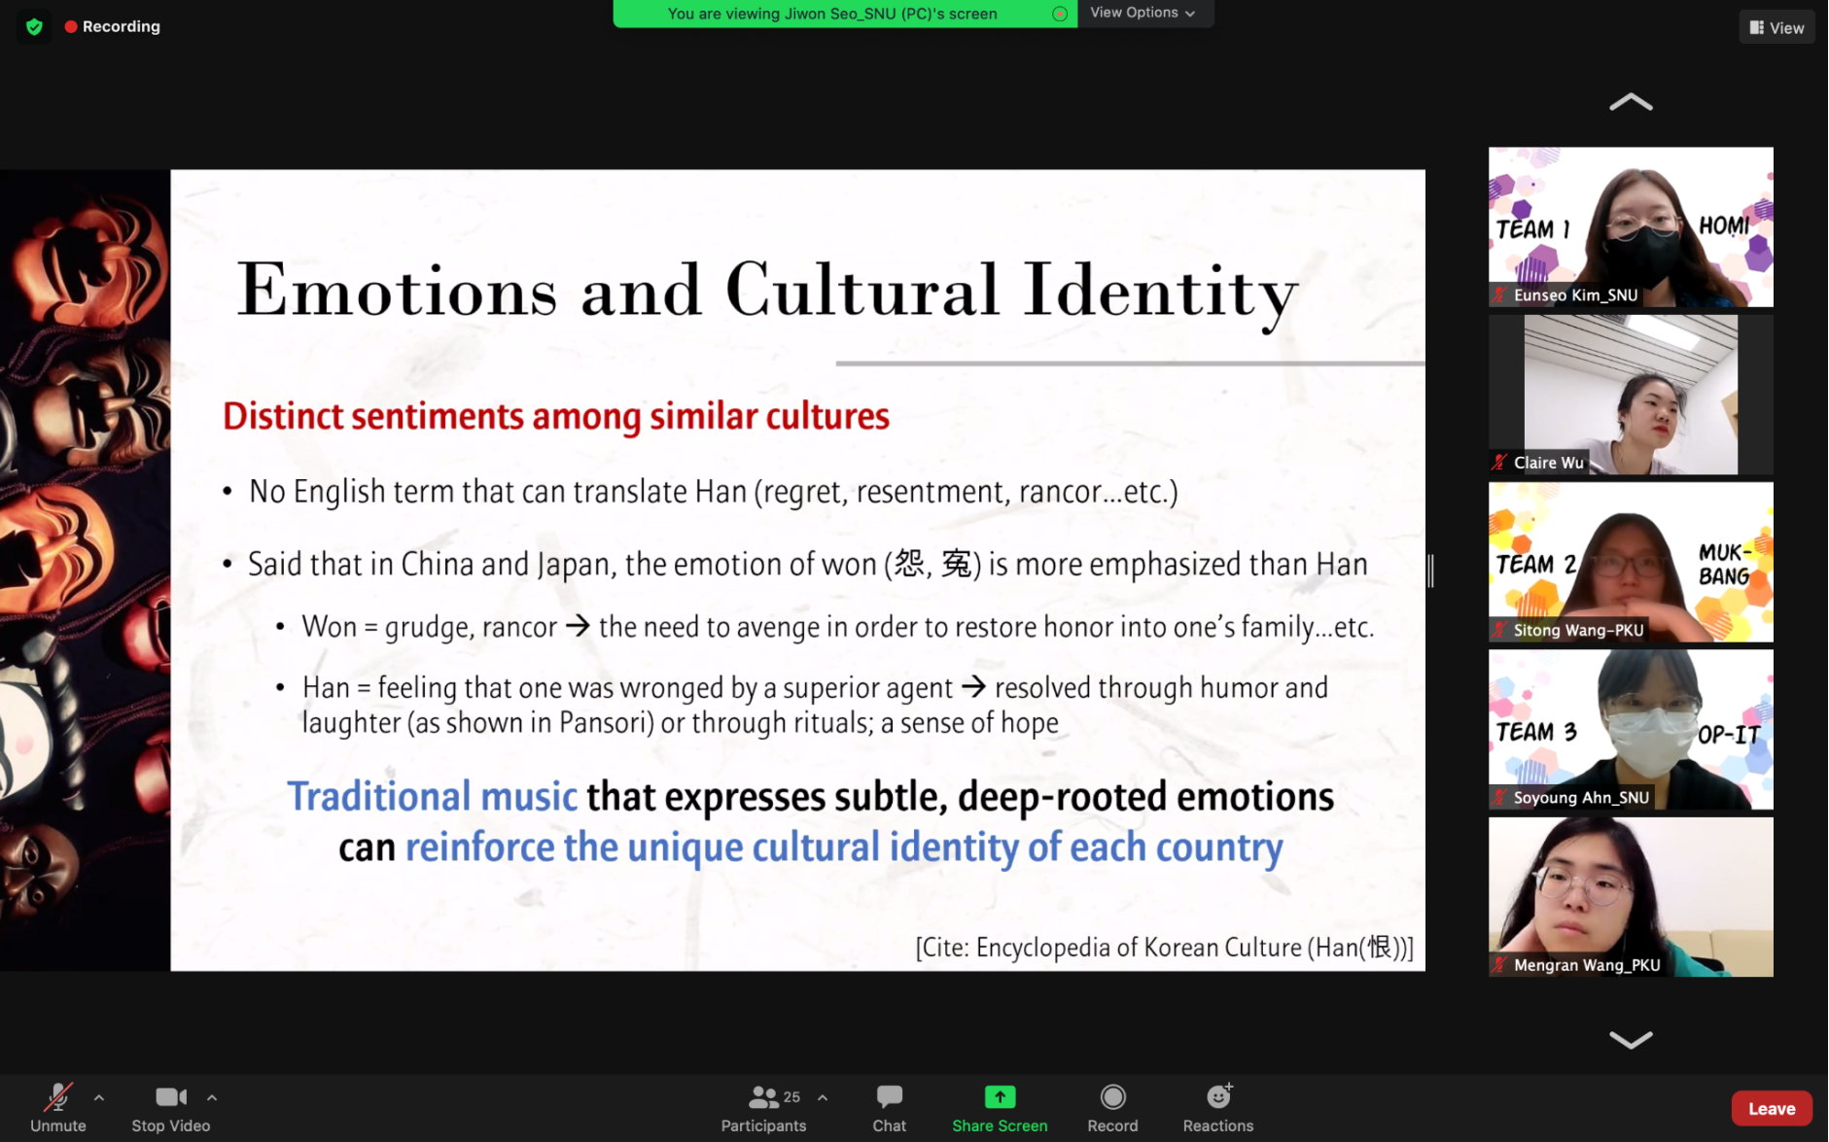Image resolution: width=1829 pixels, height=1142 pixels.
Task: Leave the meeting
Action: click(x=1771, y=1108)
